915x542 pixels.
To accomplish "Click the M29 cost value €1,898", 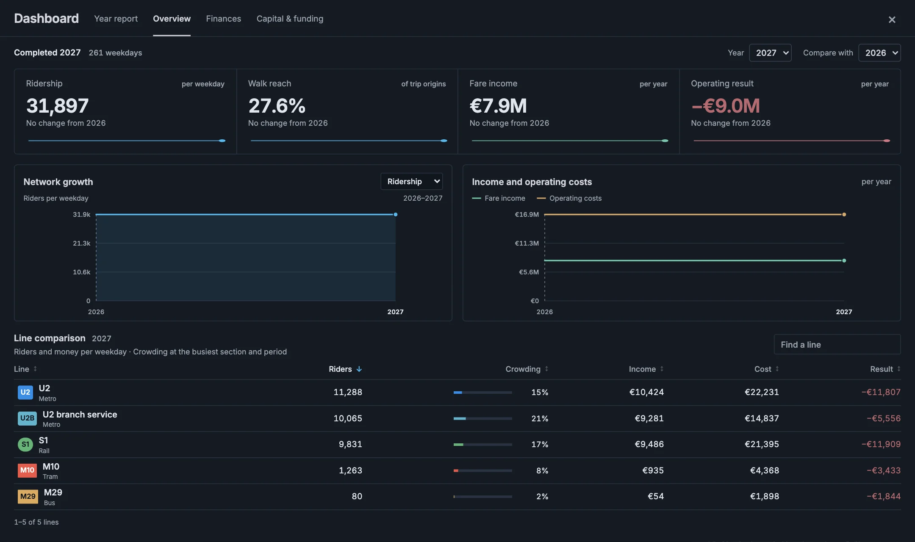I will coord(765,496).
